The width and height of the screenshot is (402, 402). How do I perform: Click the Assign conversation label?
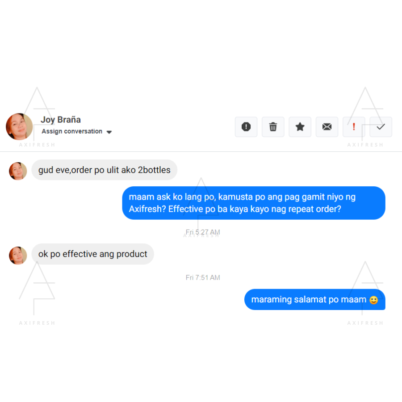click(72, 131)
